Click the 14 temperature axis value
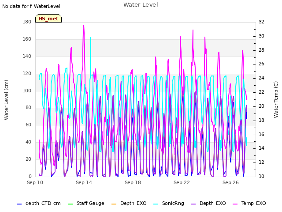The image size is (282, 212). pos(261,148)
